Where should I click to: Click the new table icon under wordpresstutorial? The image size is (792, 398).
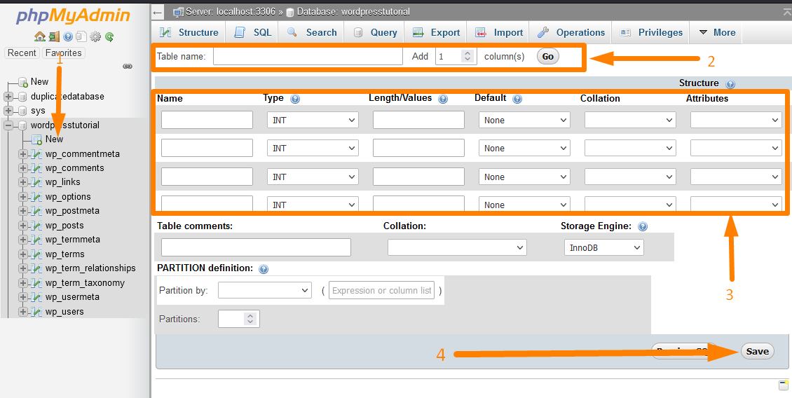(x=36, y=139)
